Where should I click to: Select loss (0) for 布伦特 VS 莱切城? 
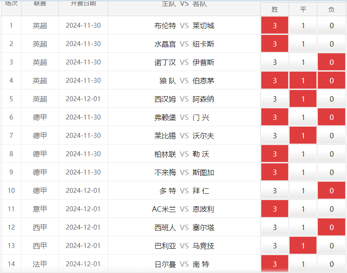coord(331,25)
